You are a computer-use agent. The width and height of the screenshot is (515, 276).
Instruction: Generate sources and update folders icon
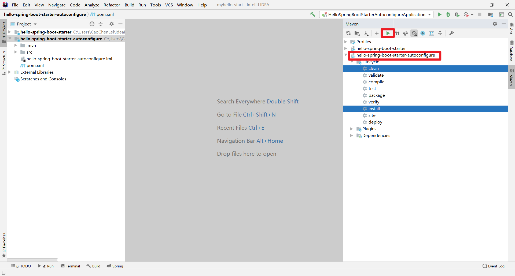point(357,33)
